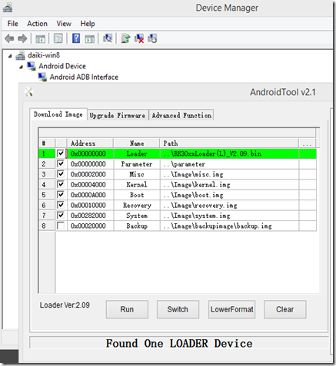Image resolution: width=336 pixels, height=366 pixels.
Task: Click the computer icon beside daiki-win8
Action: 20,55
